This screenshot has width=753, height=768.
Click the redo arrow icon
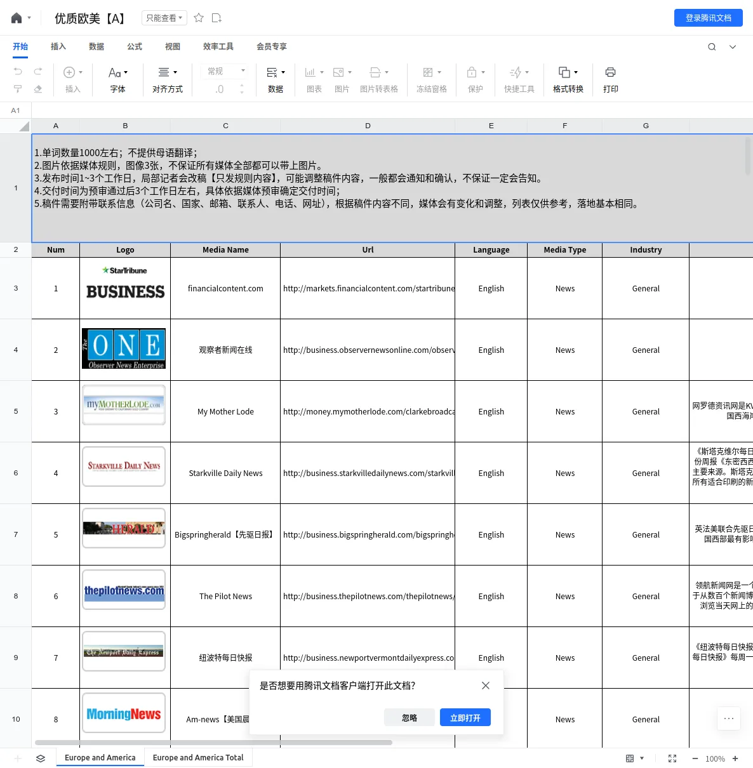[38, 72]
